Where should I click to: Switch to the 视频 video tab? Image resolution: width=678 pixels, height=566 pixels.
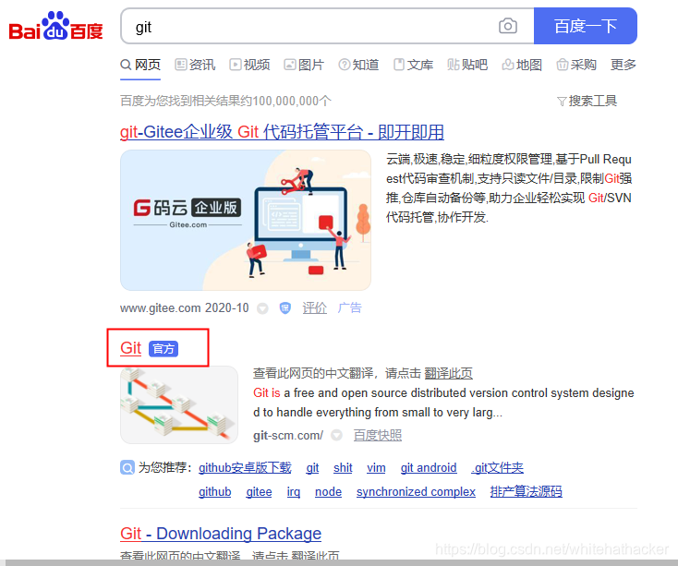point(249,65)
